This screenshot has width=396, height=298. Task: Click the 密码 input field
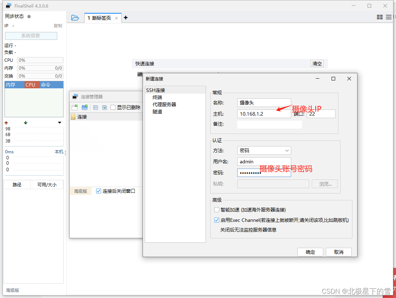pyautogui.click(x=264, y=173)
